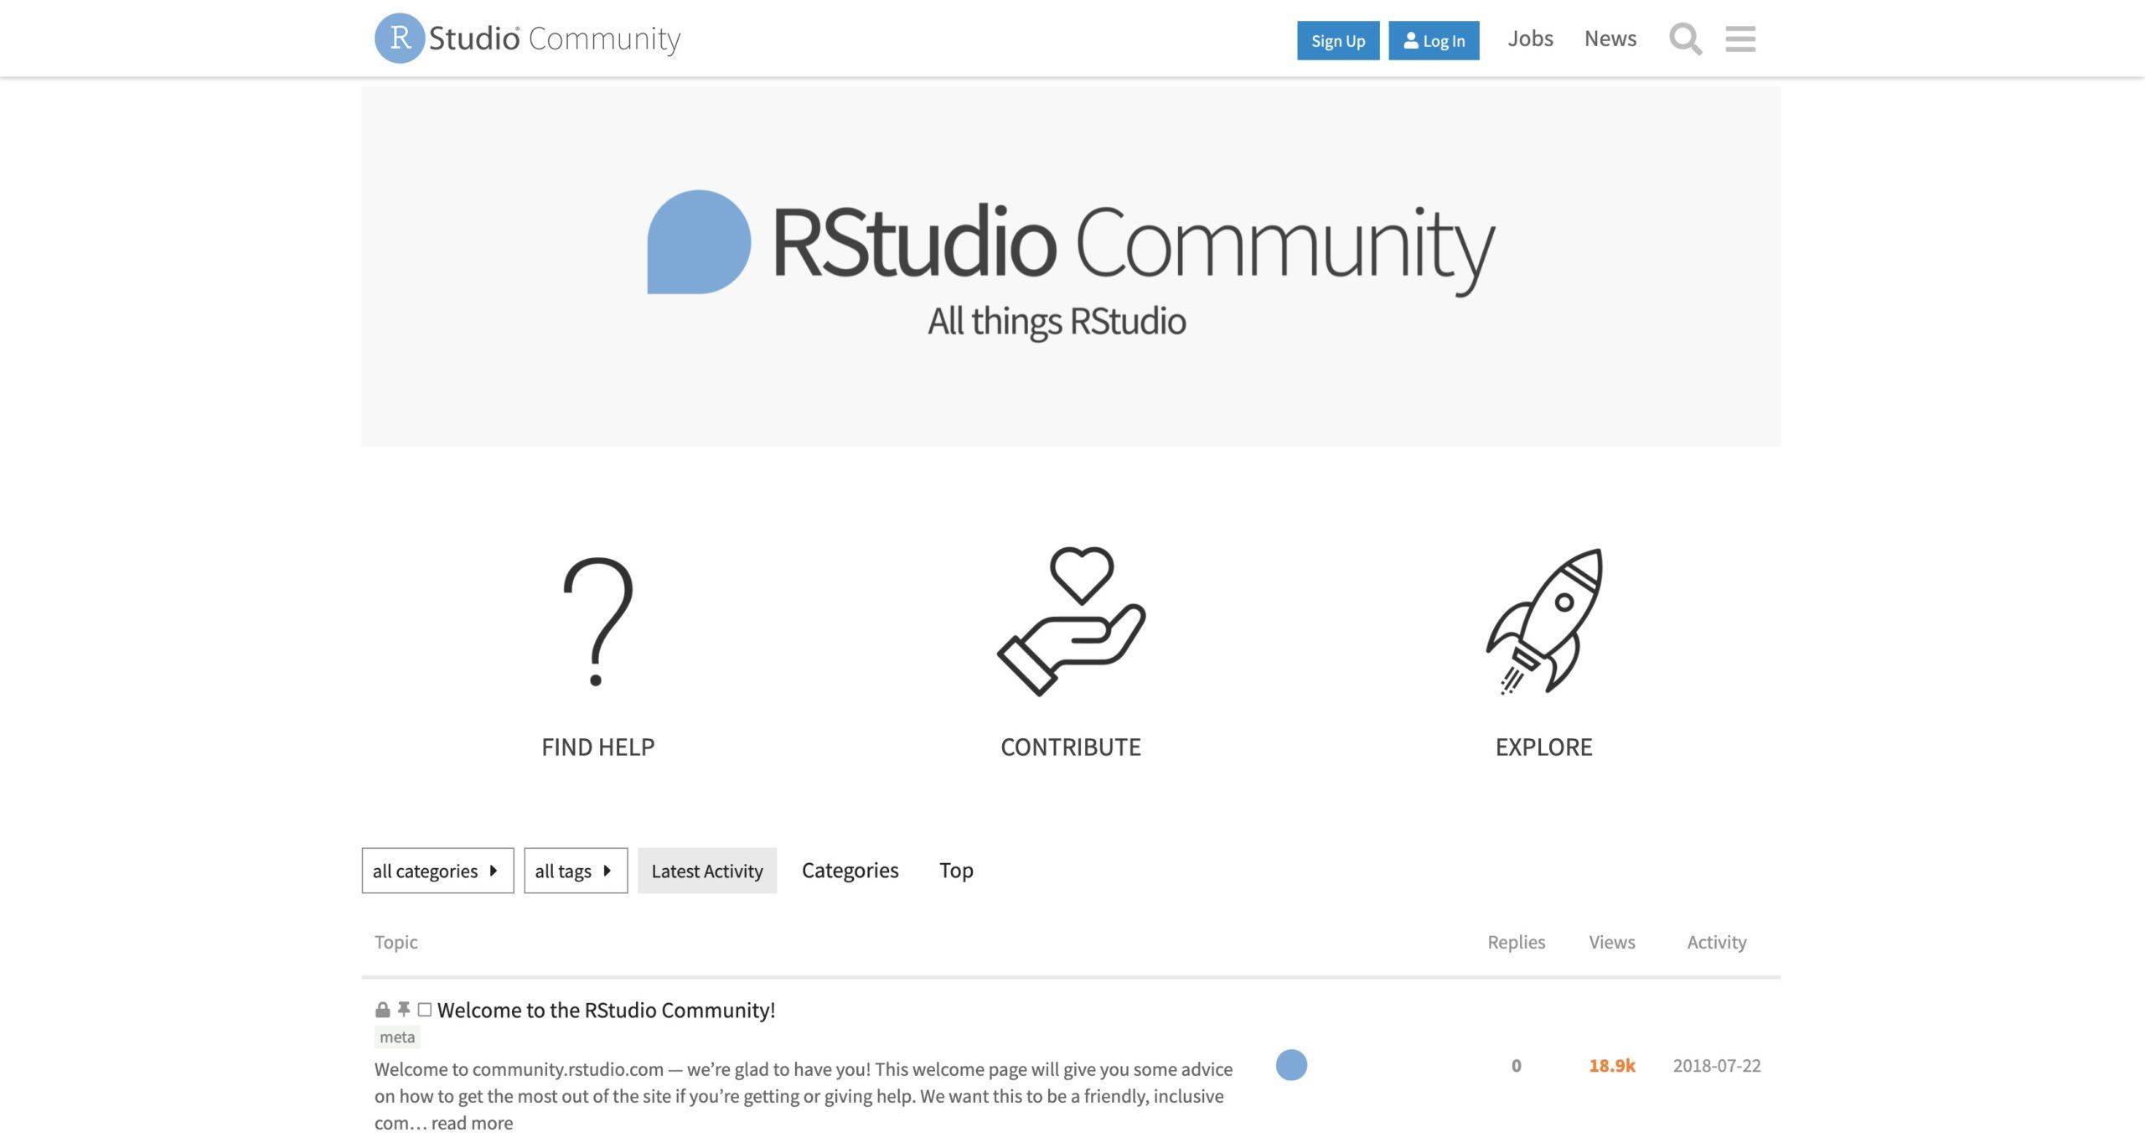The image size is (2145, 1148).
Task: Click the large RStudio Community banner
Action: pyautogui.click(x=1071, y=266)
